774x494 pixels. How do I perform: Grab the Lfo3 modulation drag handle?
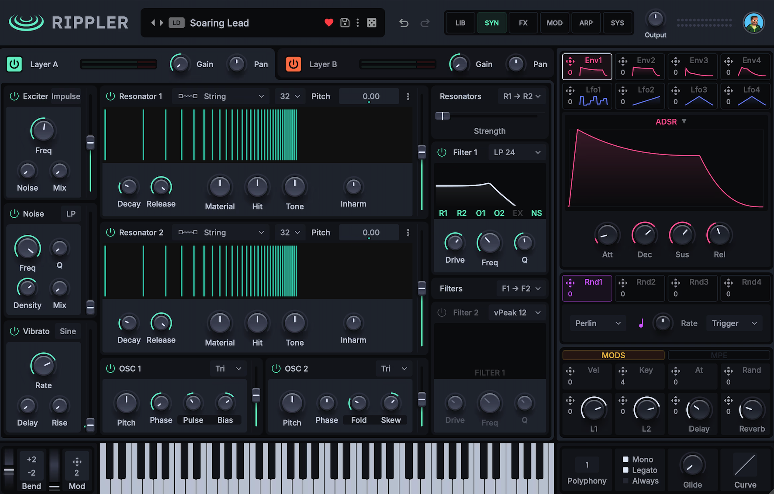pos(676,90)
